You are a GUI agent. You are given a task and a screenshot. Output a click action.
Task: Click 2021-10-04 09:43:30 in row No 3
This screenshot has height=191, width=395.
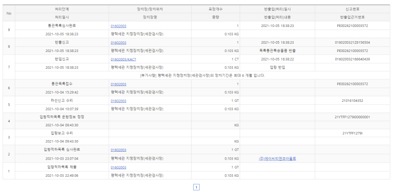62,141
